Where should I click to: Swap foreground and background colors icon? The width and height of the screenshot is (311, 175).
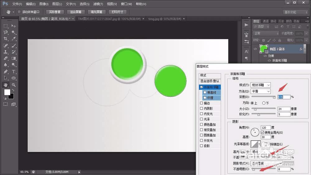(x=13, y=90)
